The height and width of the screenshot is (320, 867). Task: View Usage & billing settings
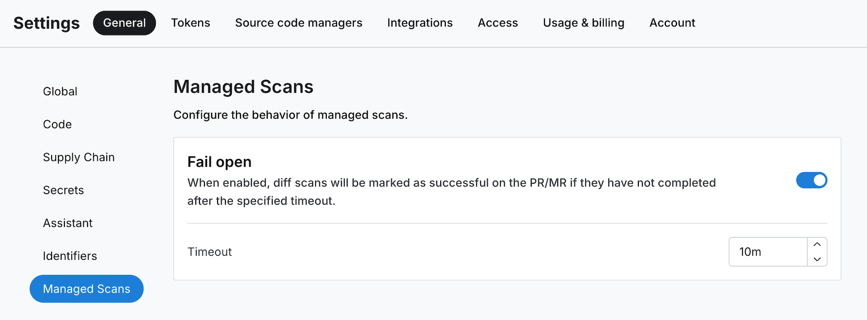click(x=583, y=22)
